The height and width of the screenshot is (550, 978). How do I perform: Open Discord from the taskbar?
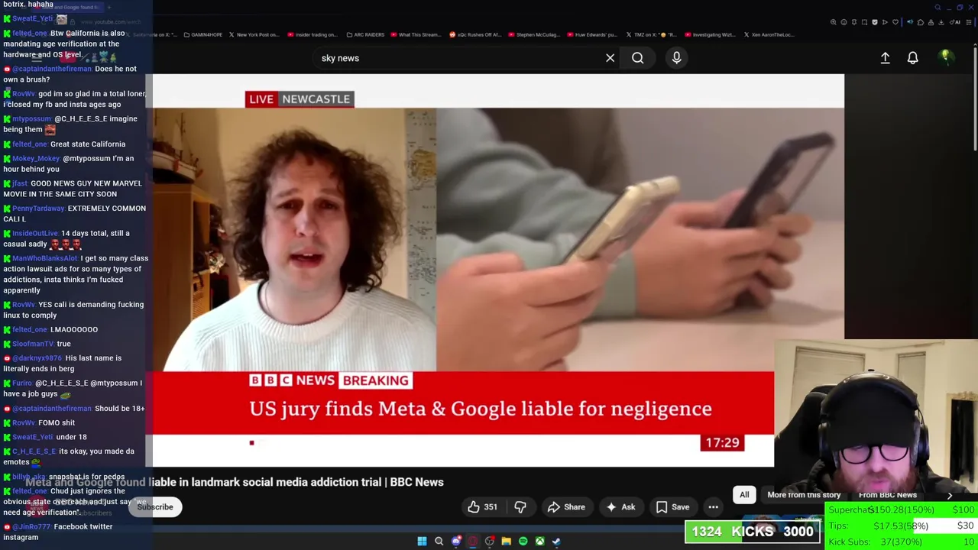(456, 542)
